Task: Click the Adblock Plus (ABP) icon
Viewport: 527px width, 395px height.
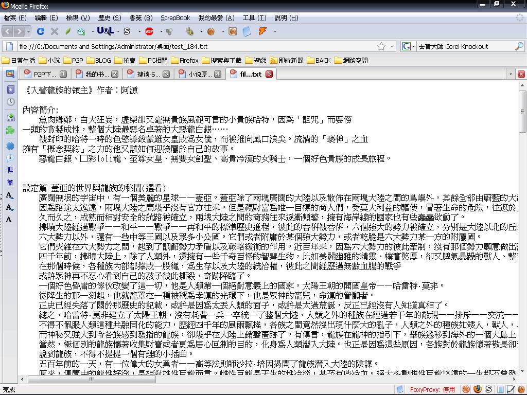Action: (x=149, y=31)
